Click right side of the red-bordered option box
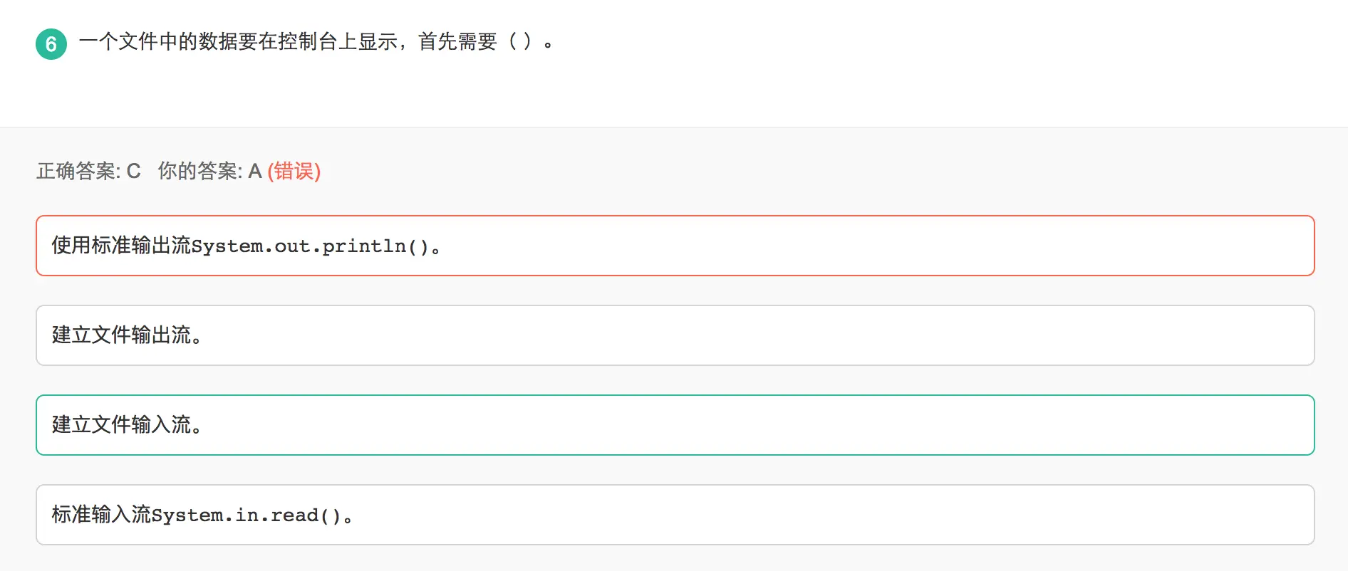This screenshot has height=571, width=1348. point(1211,246)
